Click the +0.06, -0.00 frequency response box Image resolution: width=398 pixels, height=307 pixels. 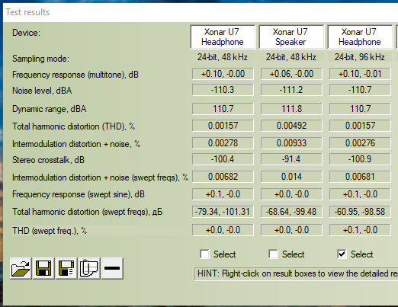(291, 74)
